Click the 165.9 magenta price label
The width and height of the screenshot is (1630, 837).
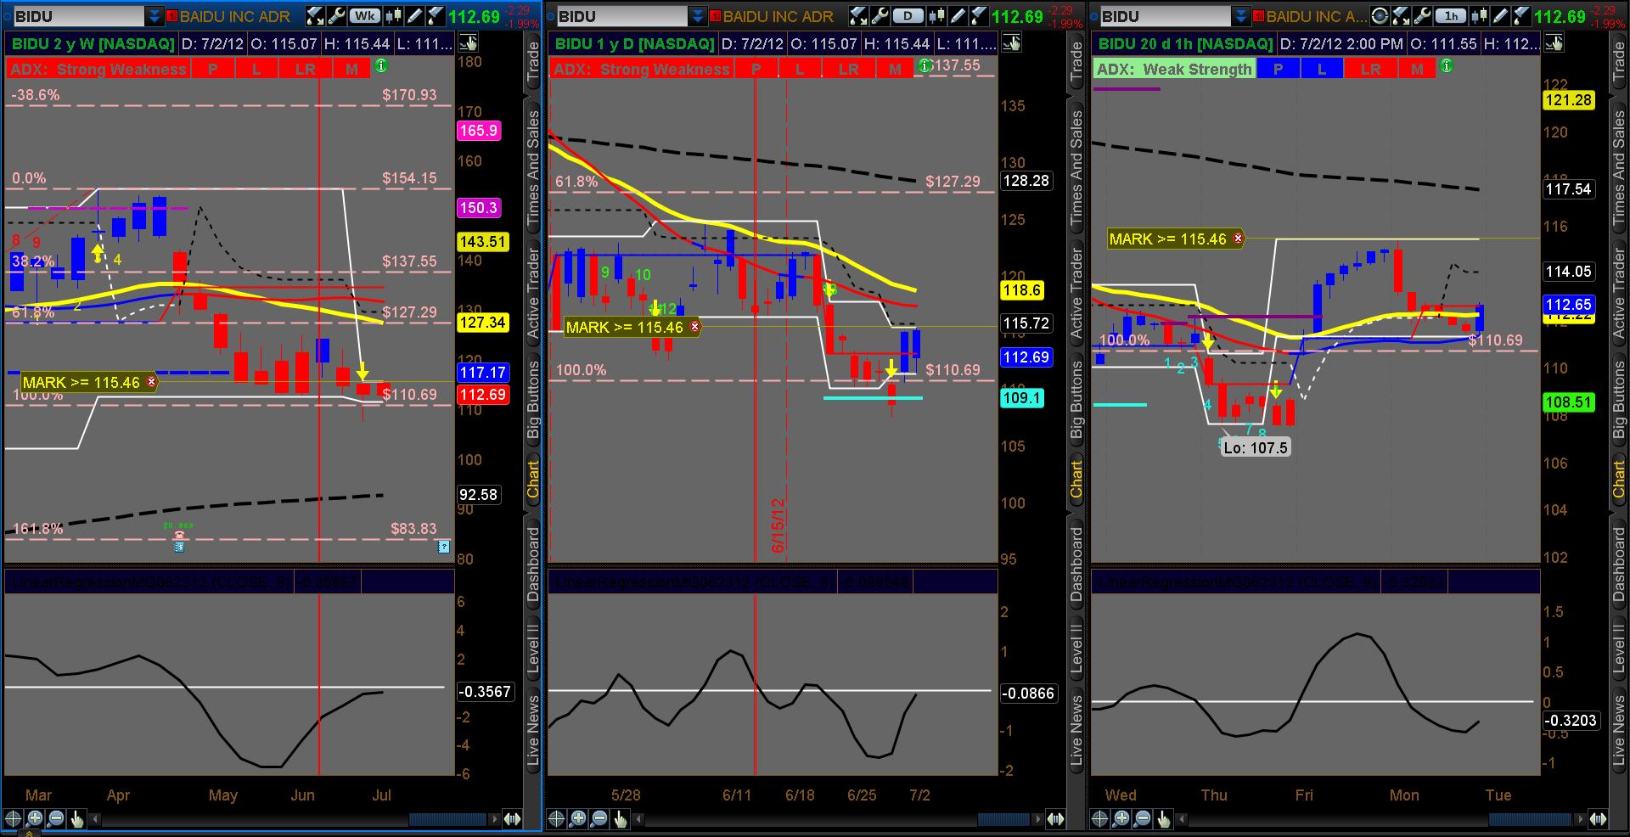(x=479, y=131)
